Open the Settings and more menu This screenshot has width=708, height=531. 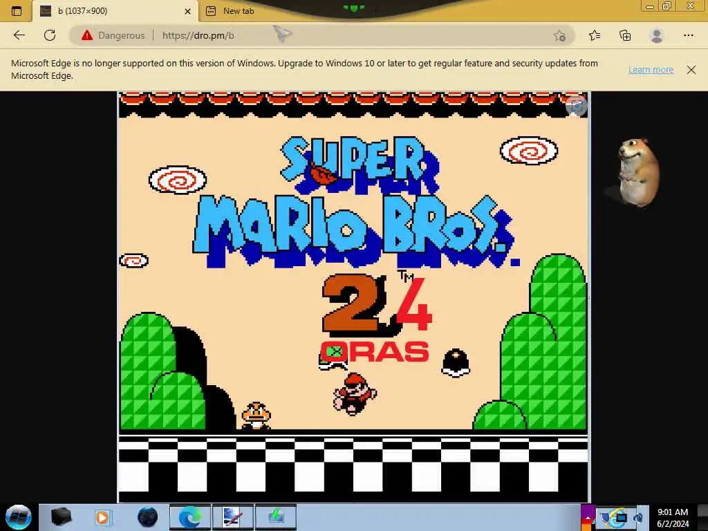pos(688,35)
